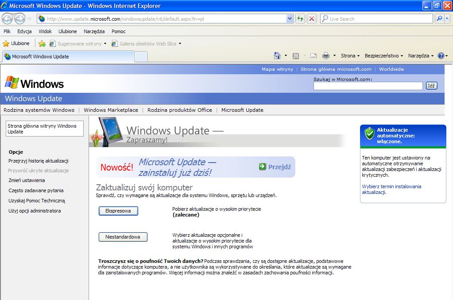
Task: Click the Windows logo in header
Action: point(34,83)
